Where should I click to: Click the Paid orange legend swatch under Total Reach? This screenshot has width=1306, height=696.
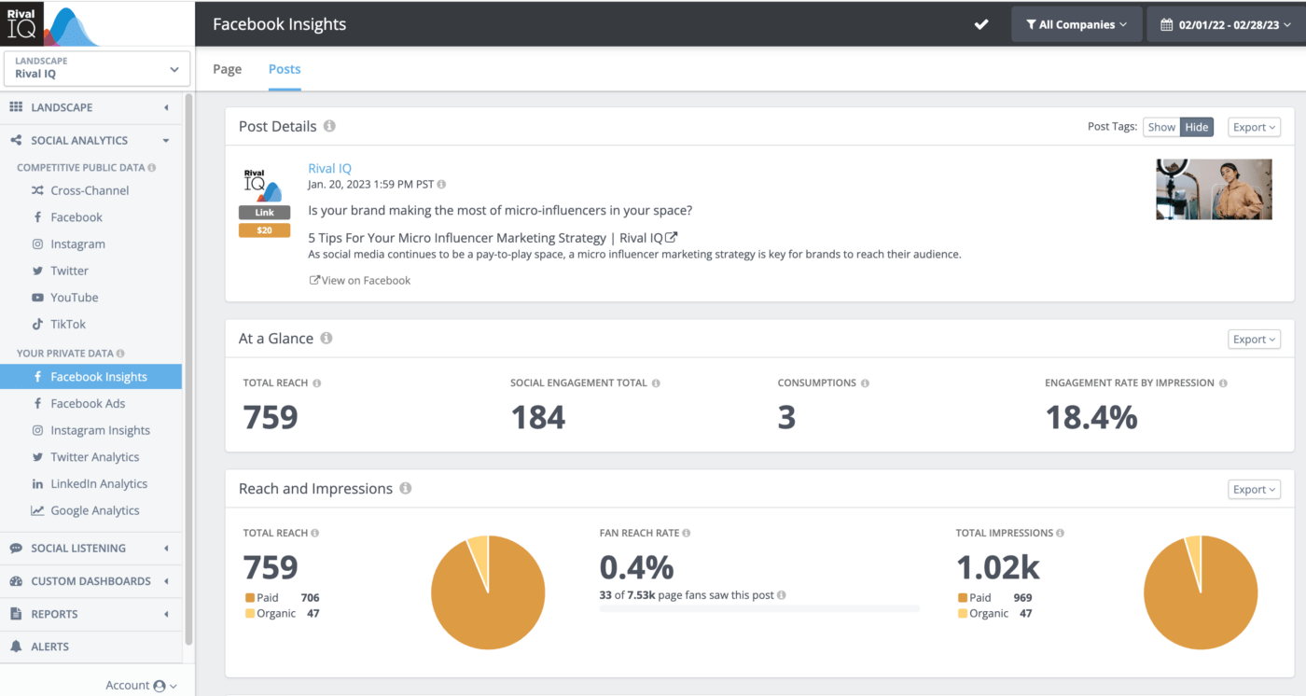(x=249, y=598)
